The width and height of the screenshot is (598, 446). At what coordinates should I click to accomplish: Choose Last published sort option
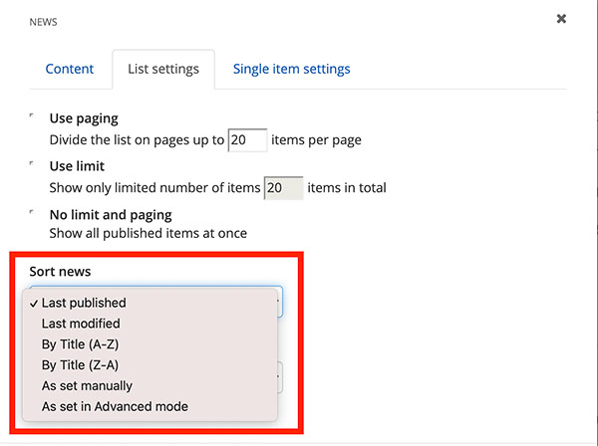[84, 303]
